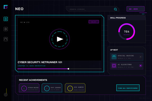Viewport: 152px width, 101px height.
Task: Select the AI Algorithms radio indicator
Action: coord(140,66)
